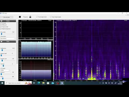Open the Windows Start menu
Image resolution: width=129 pixels, height=97 pixels.
click(x=2, y=83)
